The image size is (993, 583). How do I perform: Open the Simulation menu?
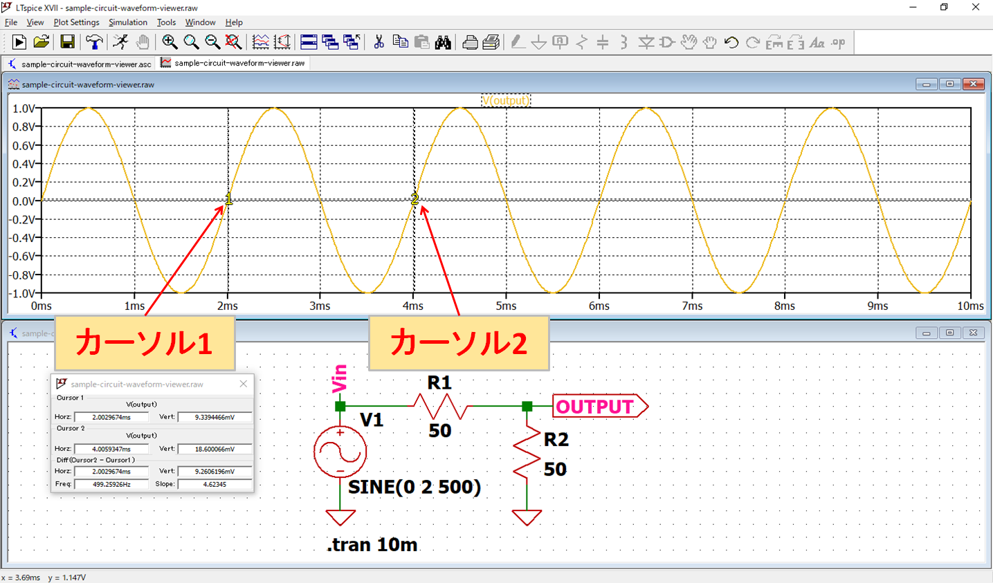point(128,22)
